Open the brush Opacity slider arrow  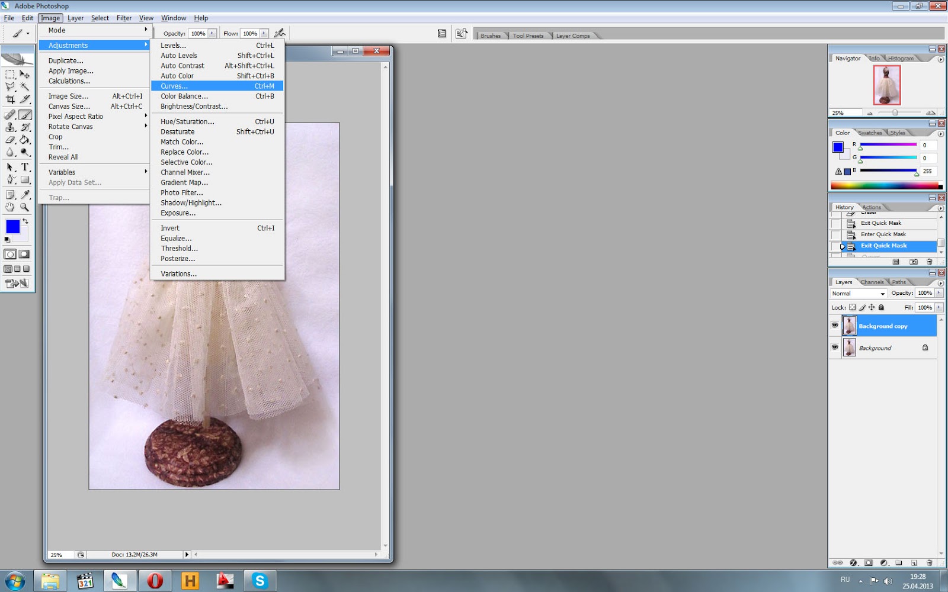[212, 33]
